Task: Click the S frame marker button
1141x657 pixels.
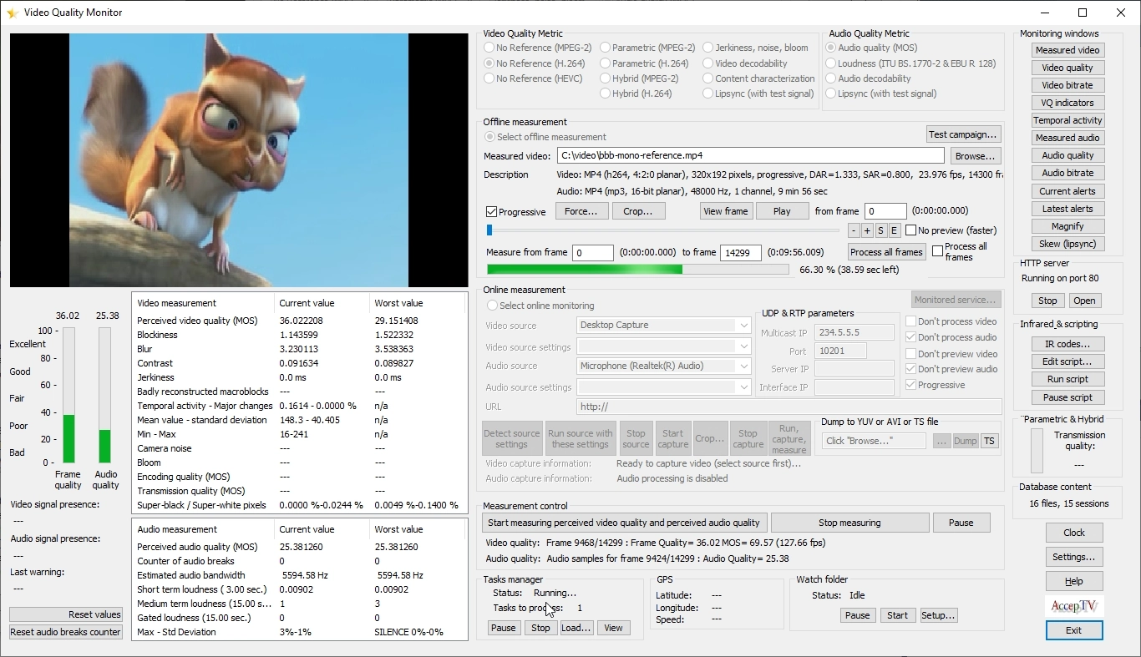Action: click(x=880, y=230)
